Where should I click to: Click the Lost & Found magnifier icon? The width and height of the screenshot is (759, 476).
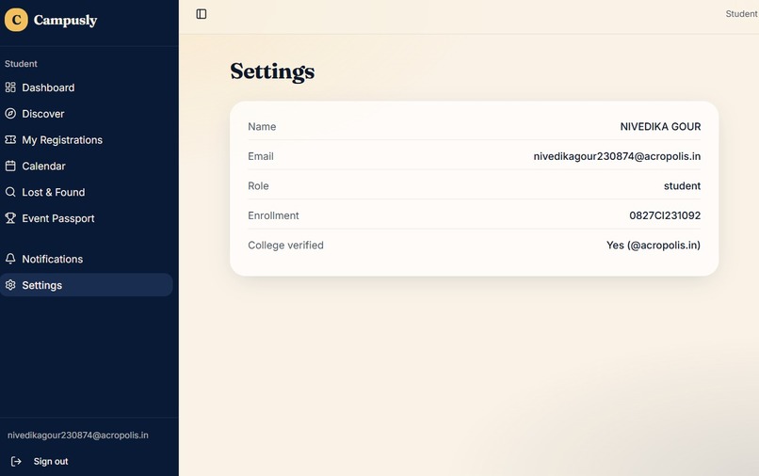(x=10, y=192)
